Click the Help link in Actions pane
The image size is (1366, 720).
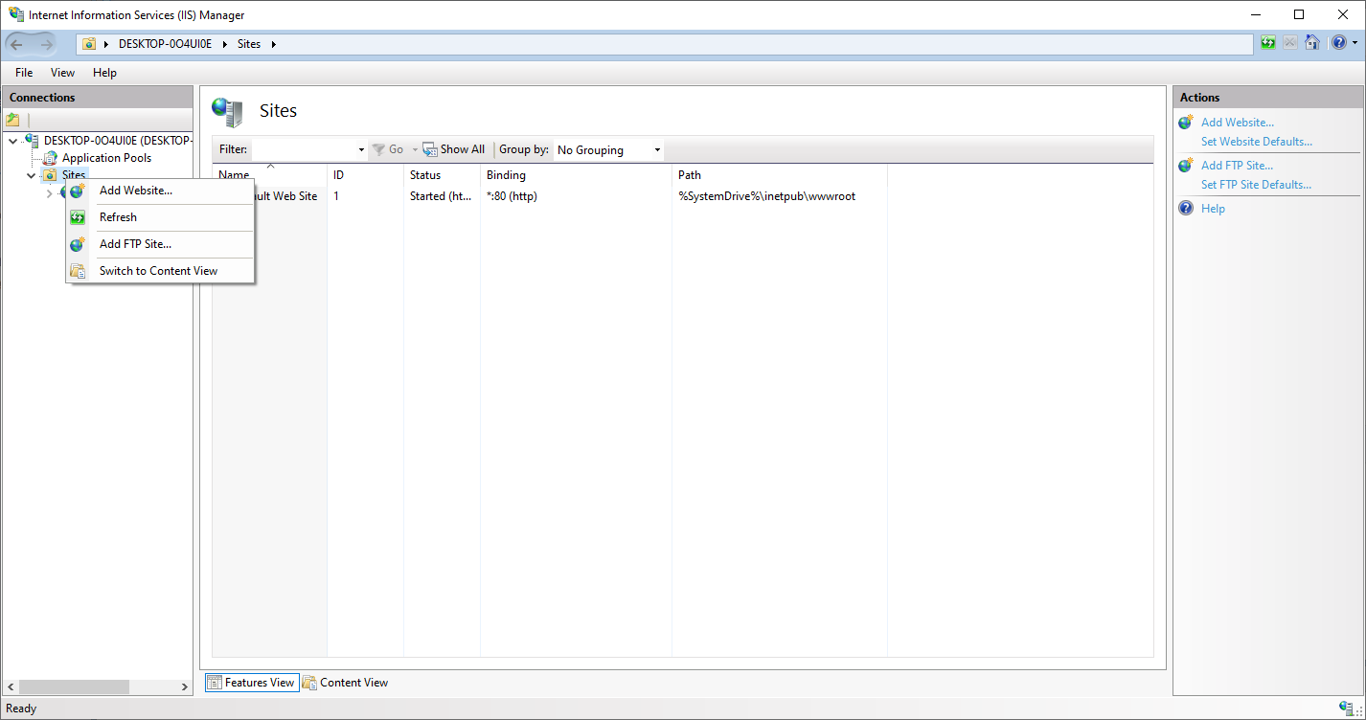point(1213,209)
